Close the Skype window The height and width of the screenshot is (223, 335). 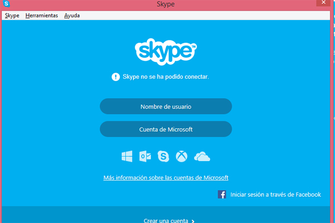coord(323,3)
